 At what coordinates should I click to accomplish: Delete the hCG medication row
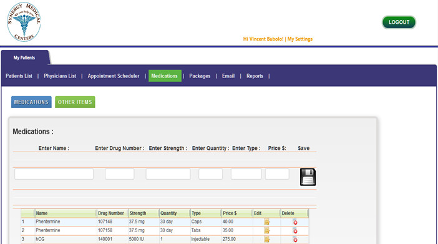click(x=295, y=239)
